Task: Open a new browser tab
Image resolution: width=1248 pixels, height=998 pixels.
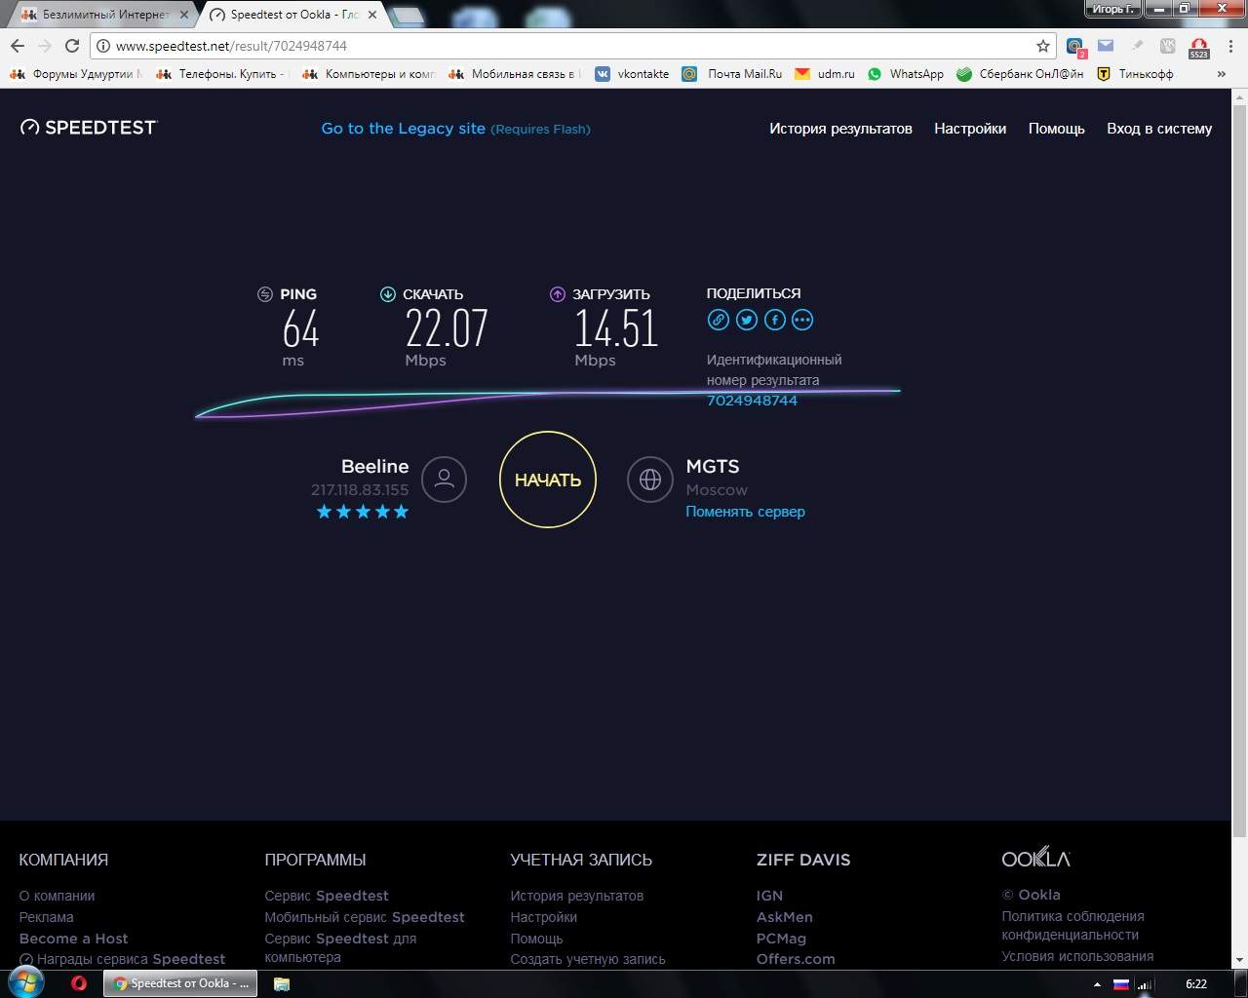Action: click(408, 15)
